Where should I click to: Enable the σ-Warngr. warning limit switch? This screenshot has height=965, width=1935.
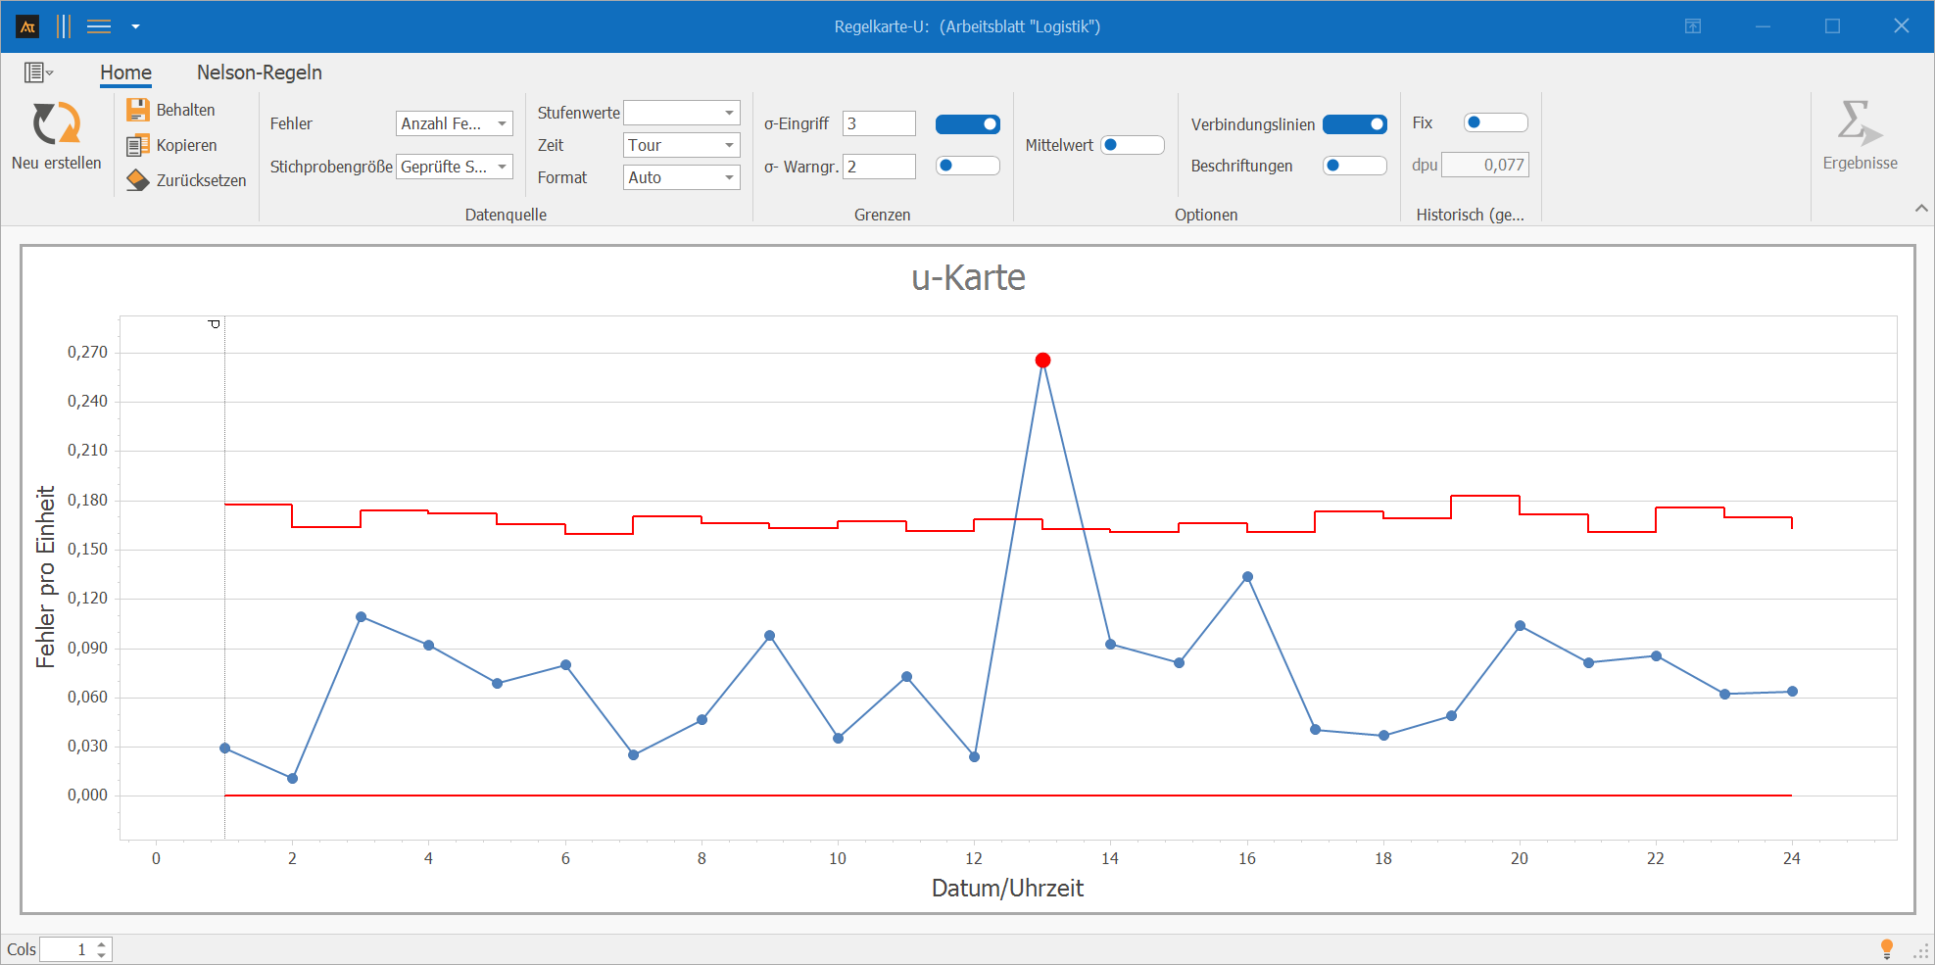point(967,166)
